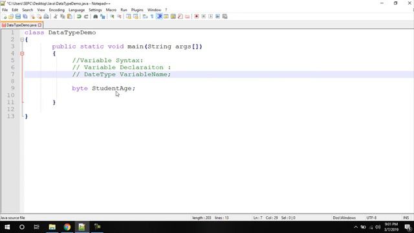Click the Cut scissors icon

coord(56,16)
